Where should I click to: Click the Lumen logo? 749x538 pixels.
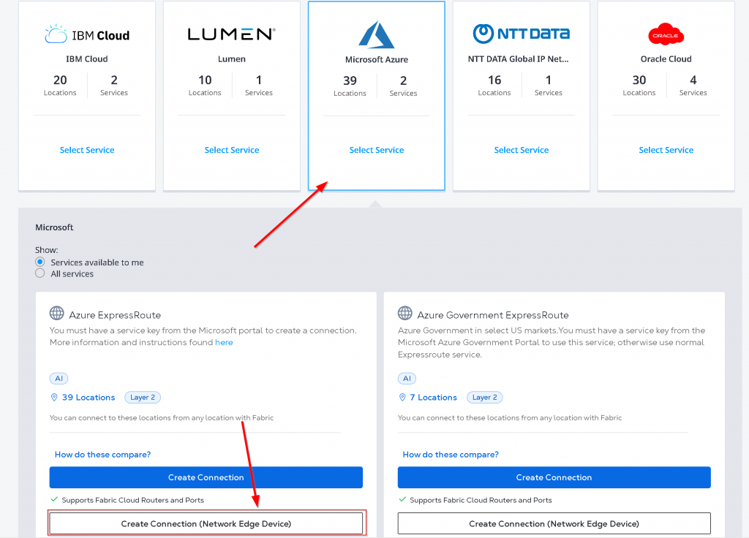click(x=231, y=34)
